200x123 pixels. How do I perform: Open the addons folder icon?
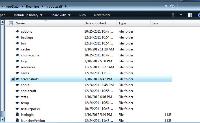click(17, 31)
